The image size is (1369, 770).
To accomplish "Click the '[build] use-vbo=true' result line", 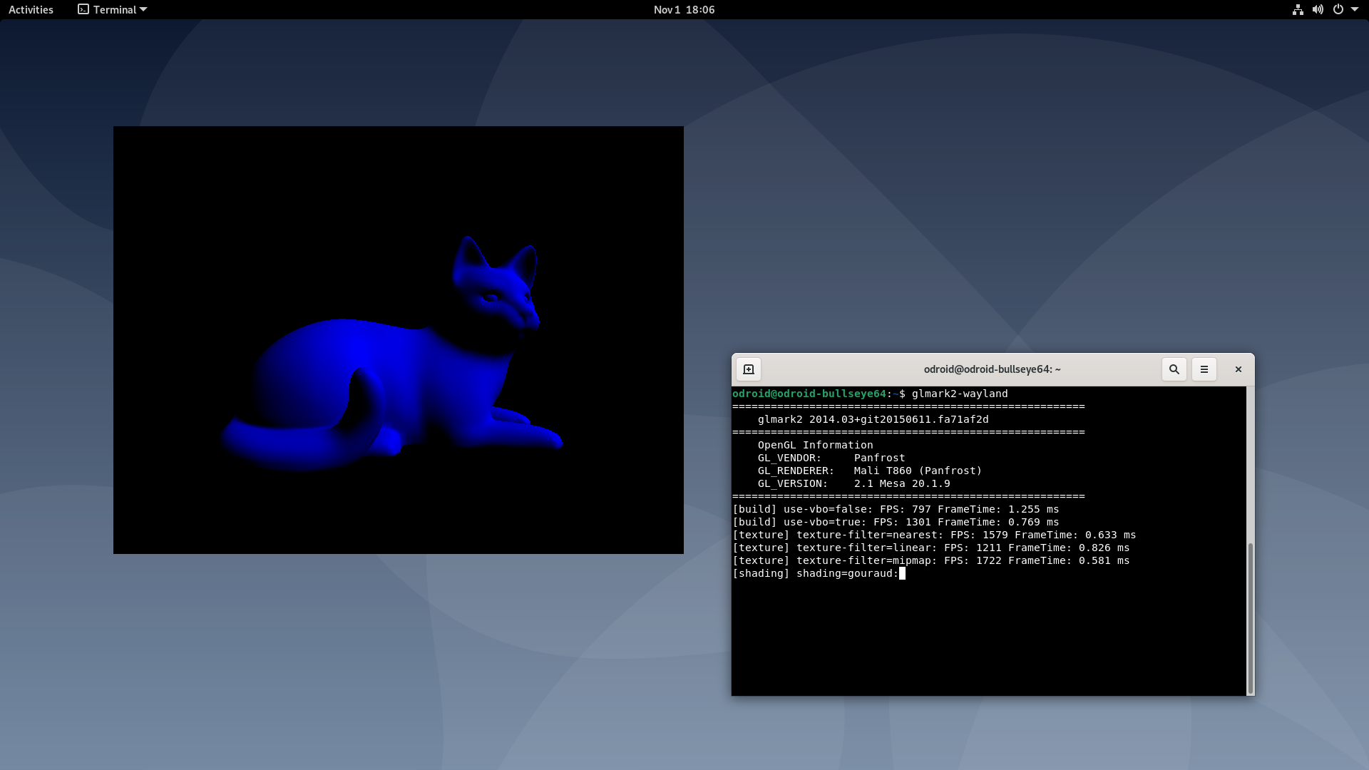I will pyautogui.click(x=896, y=522).
